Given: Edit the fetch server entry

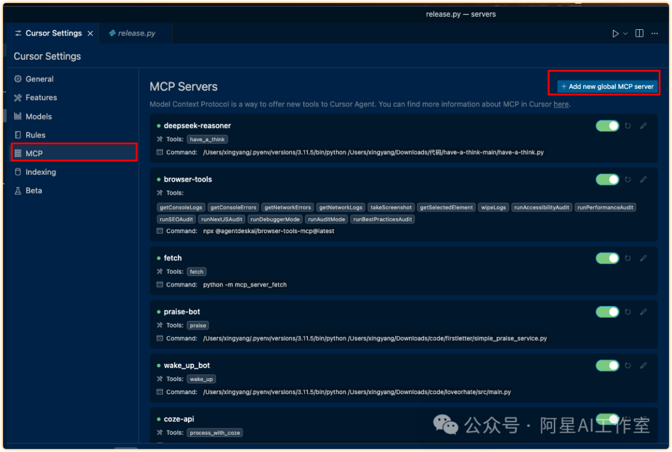Looking at the screenshot, I should pyautogui.click(x=643, y=258).
